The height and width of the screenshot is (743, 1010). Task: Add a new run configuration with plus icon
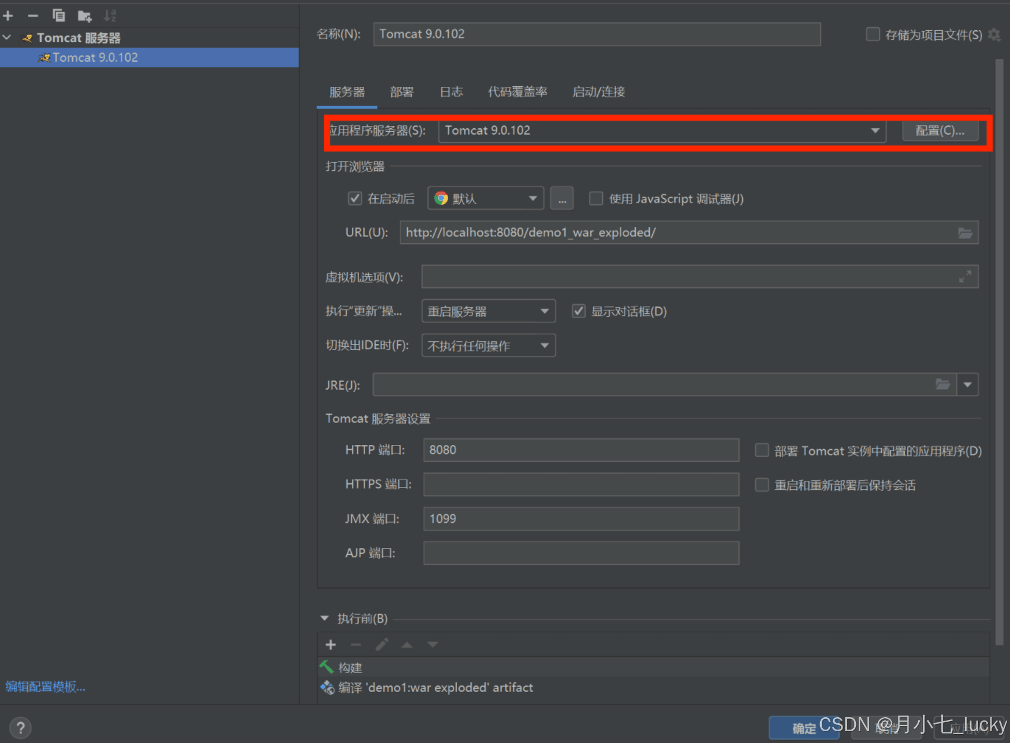[8, 16]
